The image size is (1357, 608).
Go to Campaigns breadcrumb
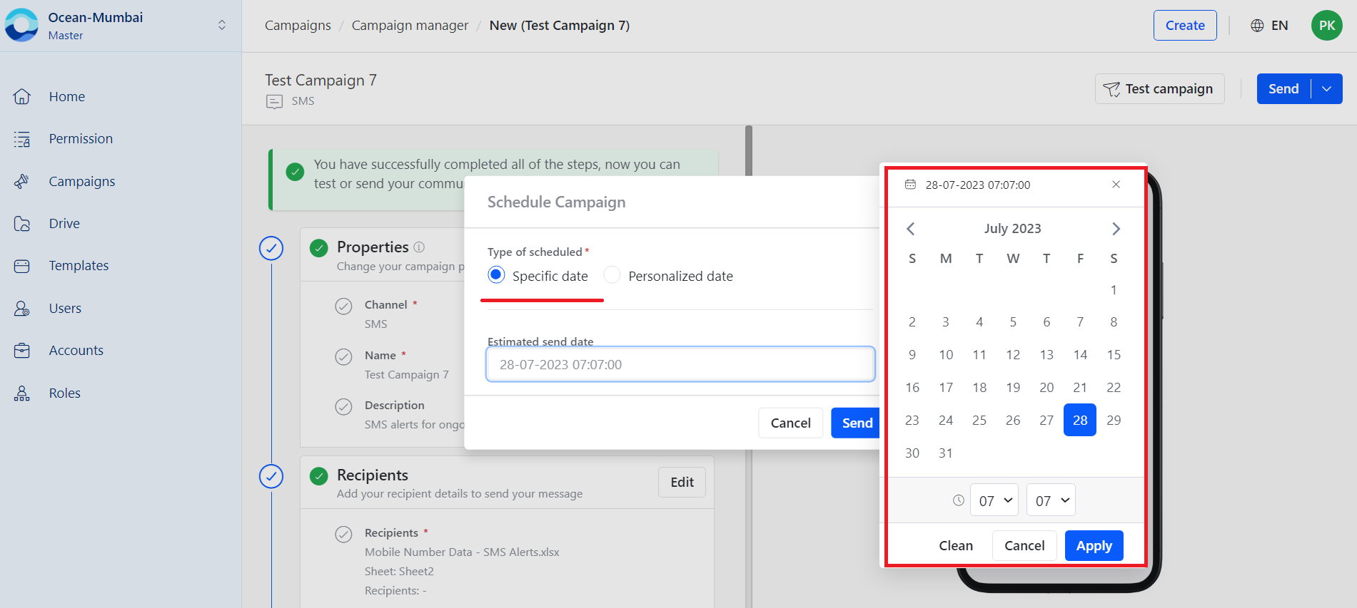click(298, 26)
